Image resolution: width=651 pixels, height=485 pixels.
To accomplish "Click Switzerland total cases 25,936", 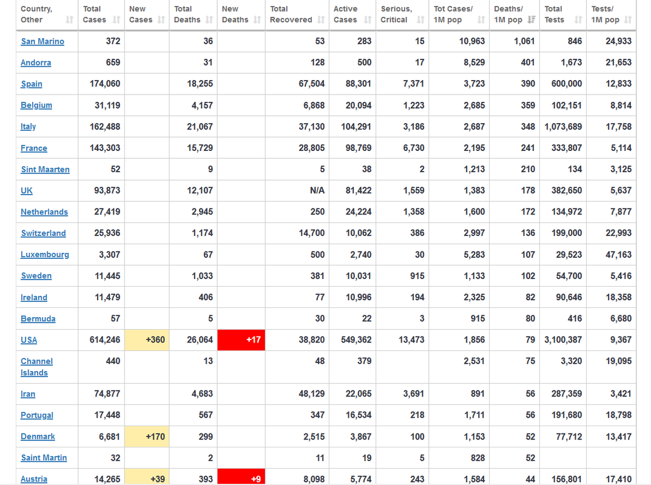I will click(x=107, y=233).
